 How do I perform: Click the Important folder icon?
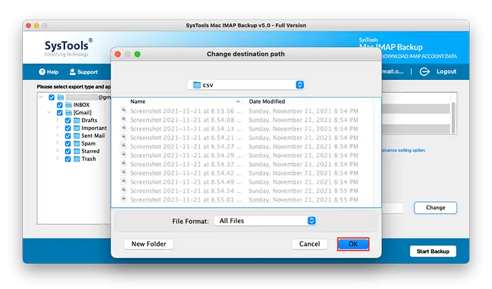click(x=77, y=128)
